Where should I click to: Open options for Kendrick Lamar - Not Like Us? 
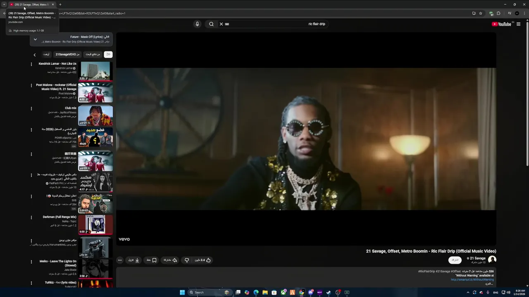point(31,64)
